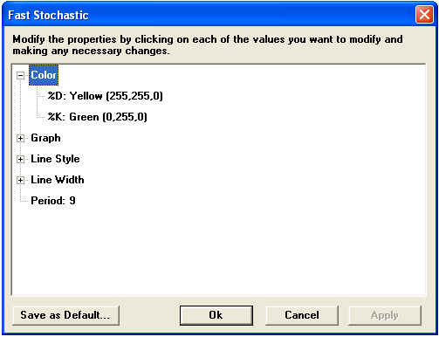Viewport: 439px width, 337px height.
Task: Expand the Graph tree node
Action: [x=20, y=138]
